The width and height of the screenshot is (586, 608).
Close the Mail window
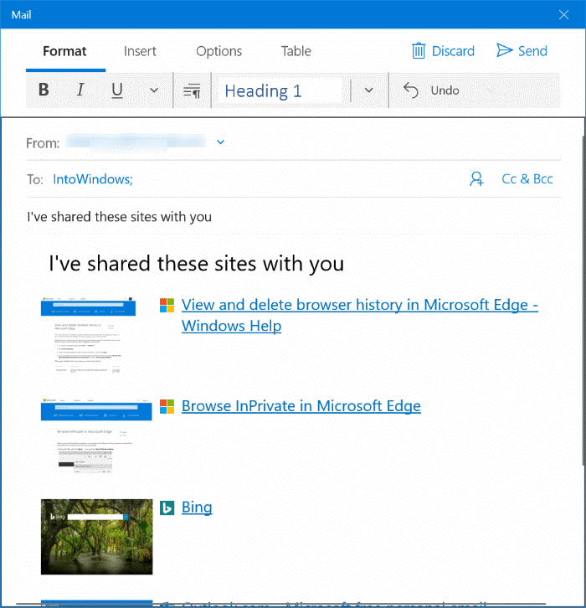click(563, 15)
